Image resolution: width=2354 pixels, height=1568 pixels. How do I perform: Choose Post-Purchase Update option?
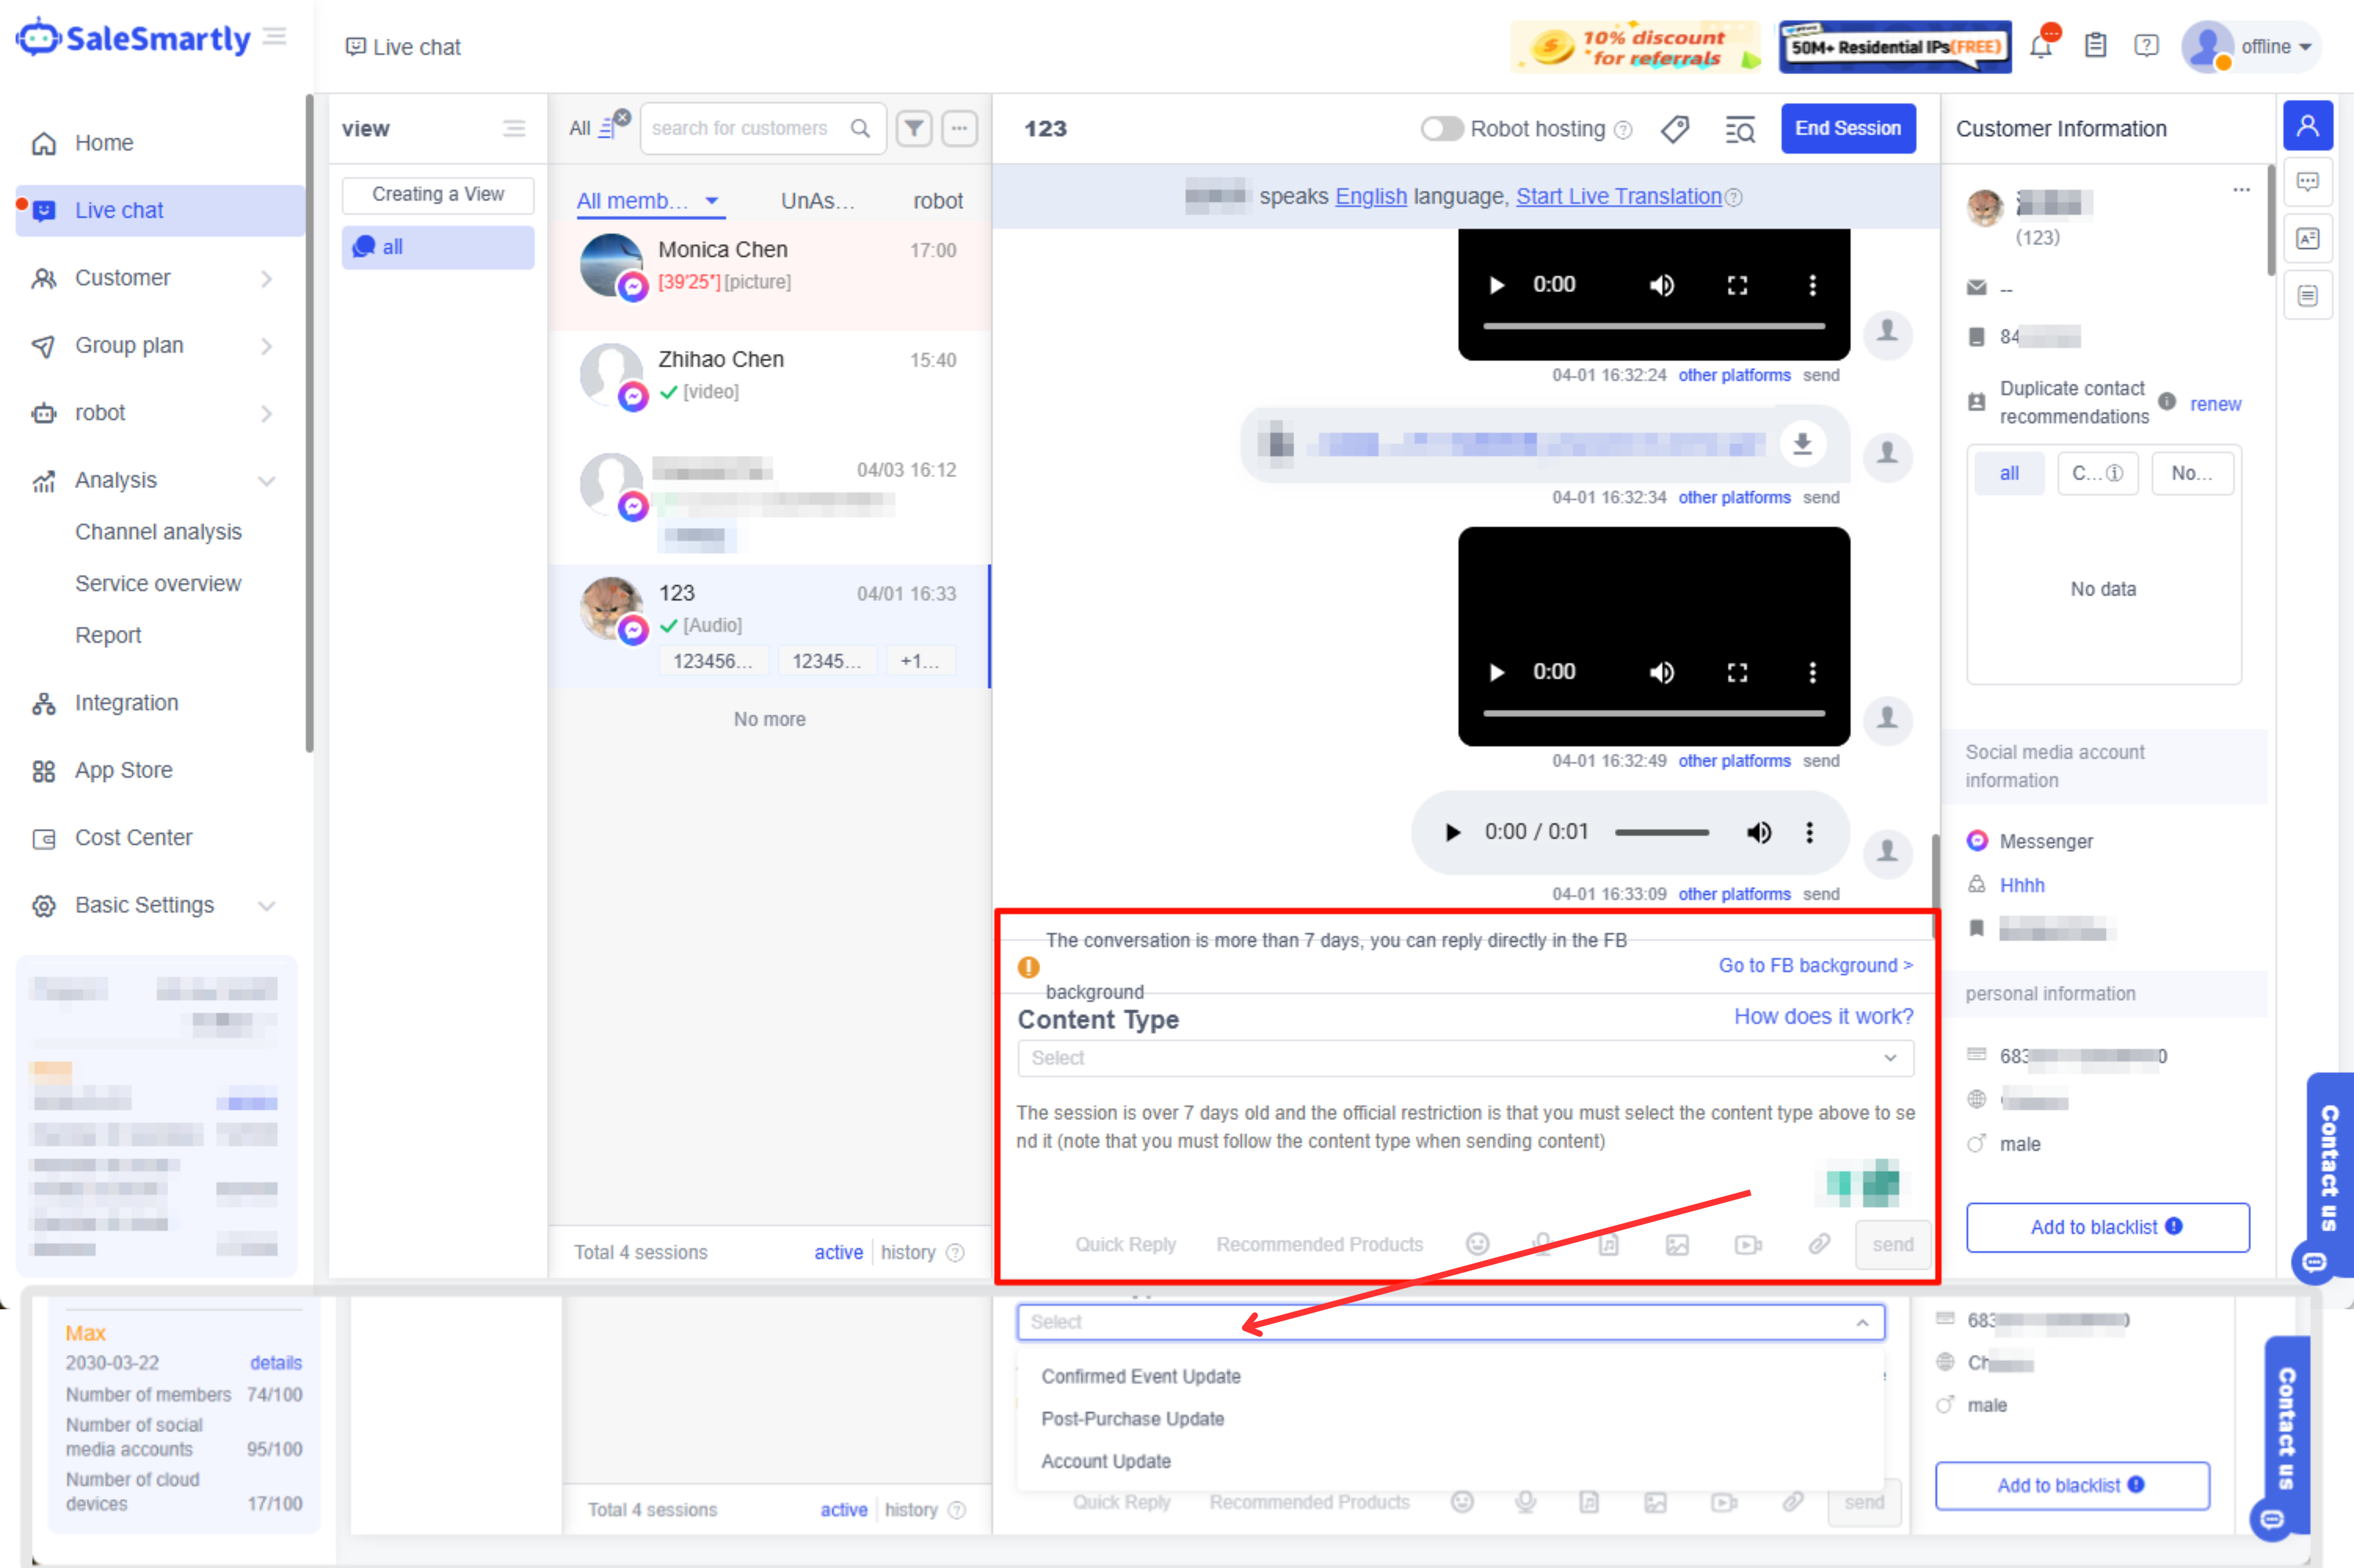[1132, 1418]
